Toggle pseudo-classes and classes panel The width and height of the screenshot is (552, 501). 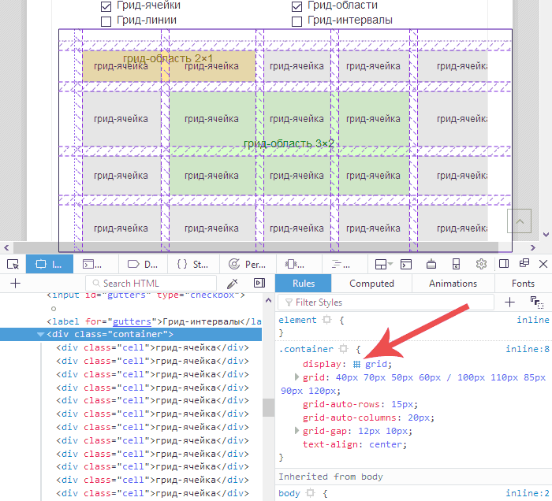point(537,302)
